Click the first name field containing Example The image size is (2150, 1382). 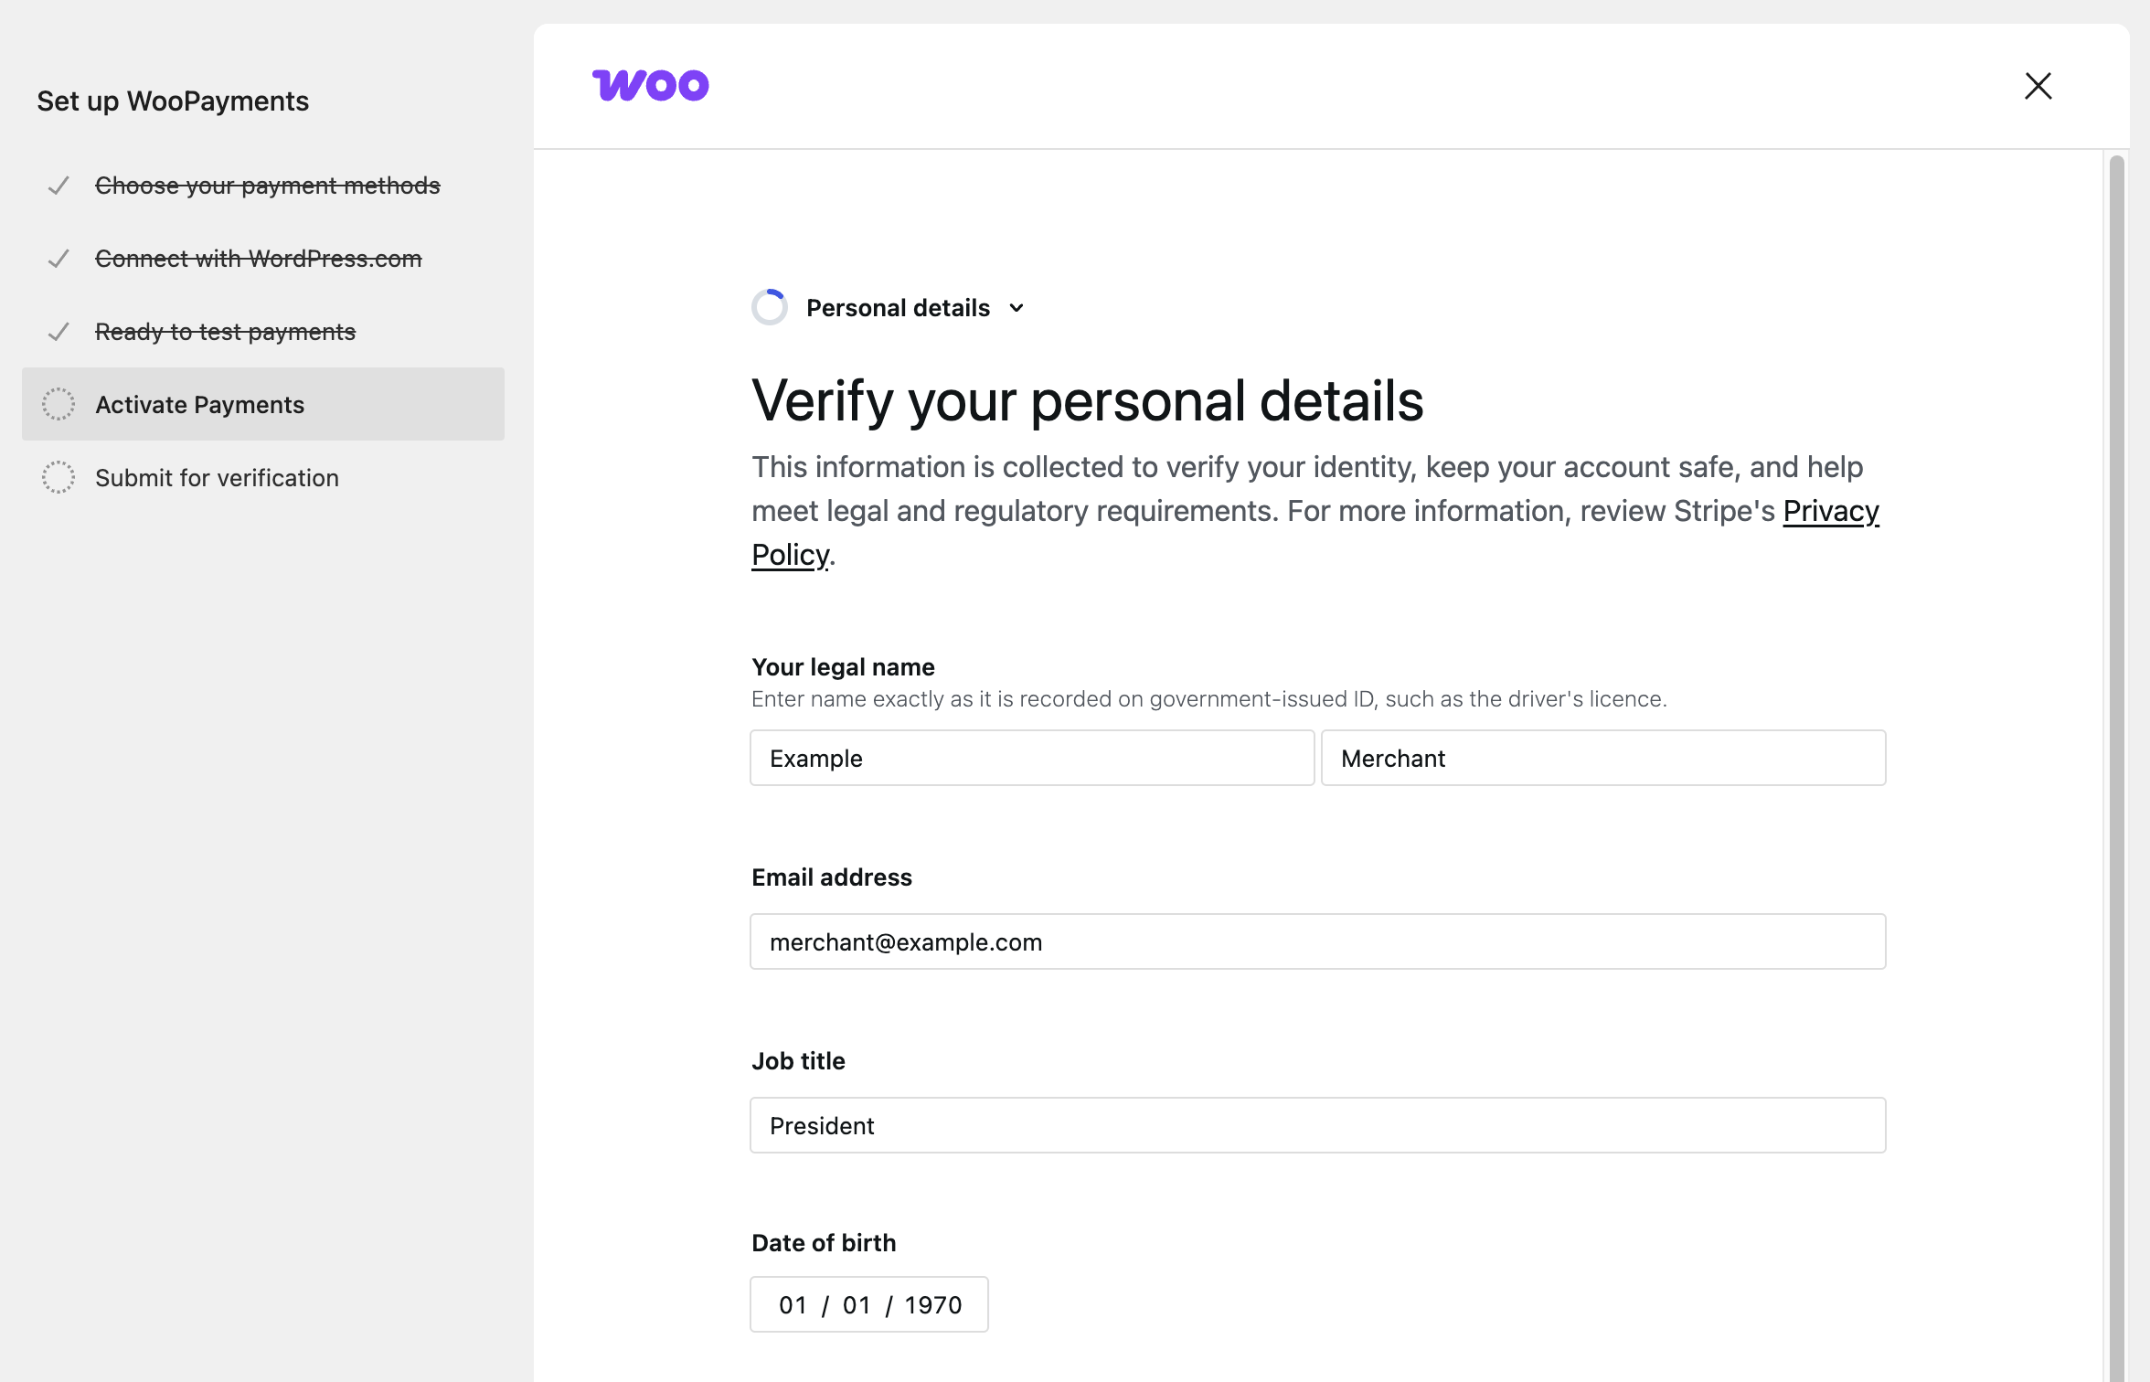click(x=1031, y=758)
